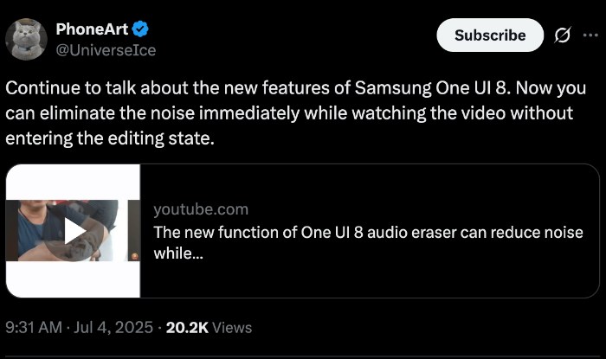Click the PhoneArt display name
The width and height of the screenshot is (606, 359).
92,29
